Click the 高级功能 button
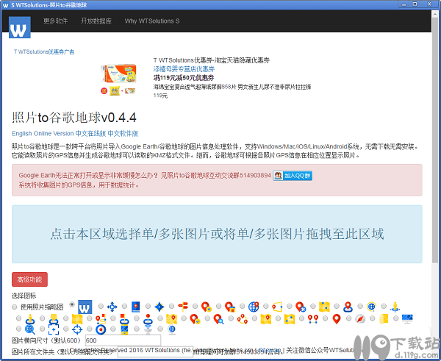Viewport: 441px width, 361px height. click(x=29, y=279)
